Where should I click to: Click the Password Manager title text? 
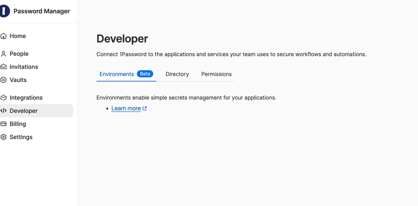tap(41, 11)
